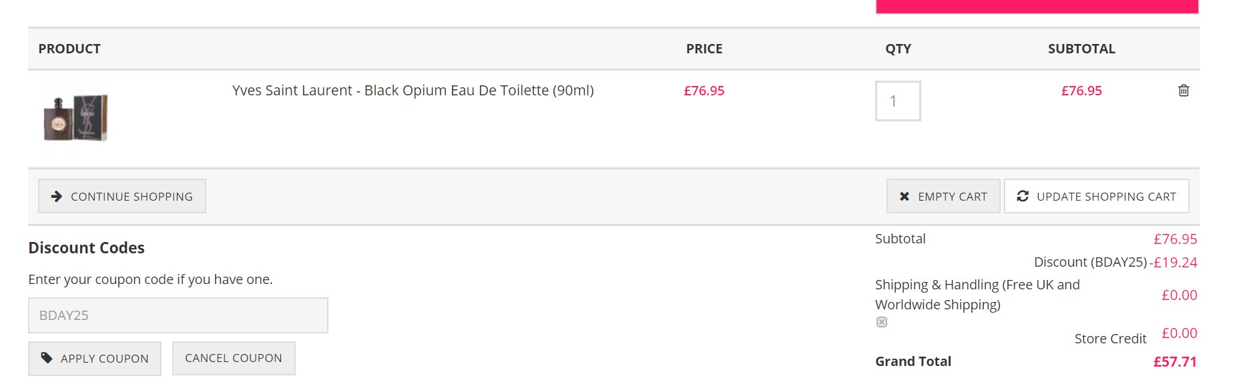This screenshot has width=1233, height=380.
Task: Open the Yves Saint Laurent Black Opium product link
Action: point(413,90)
